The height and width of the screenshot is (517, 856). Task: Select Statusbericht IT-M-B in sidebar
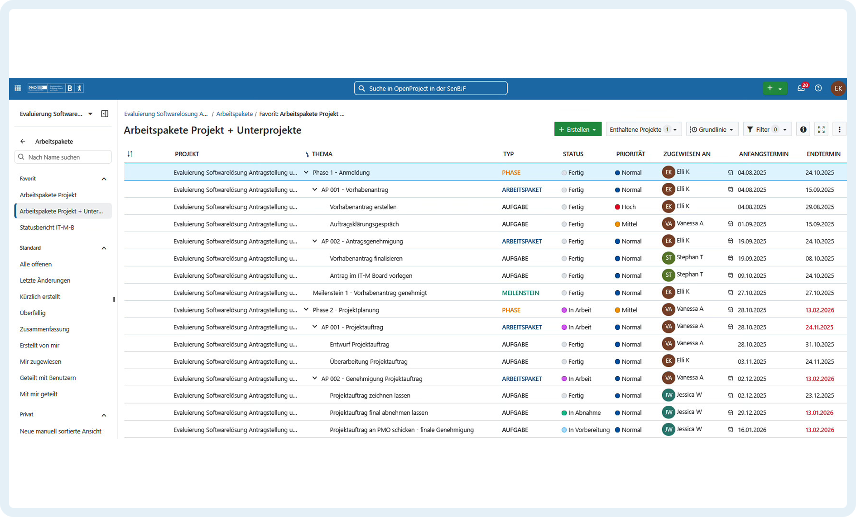[x=47, y=228]
